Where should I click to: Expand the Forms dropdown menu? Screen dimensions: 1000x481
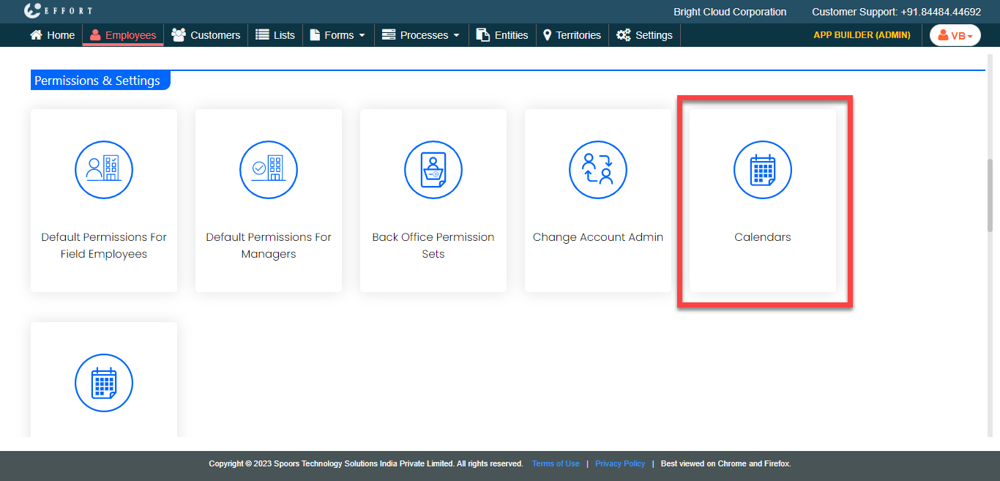tap(337, 35)
